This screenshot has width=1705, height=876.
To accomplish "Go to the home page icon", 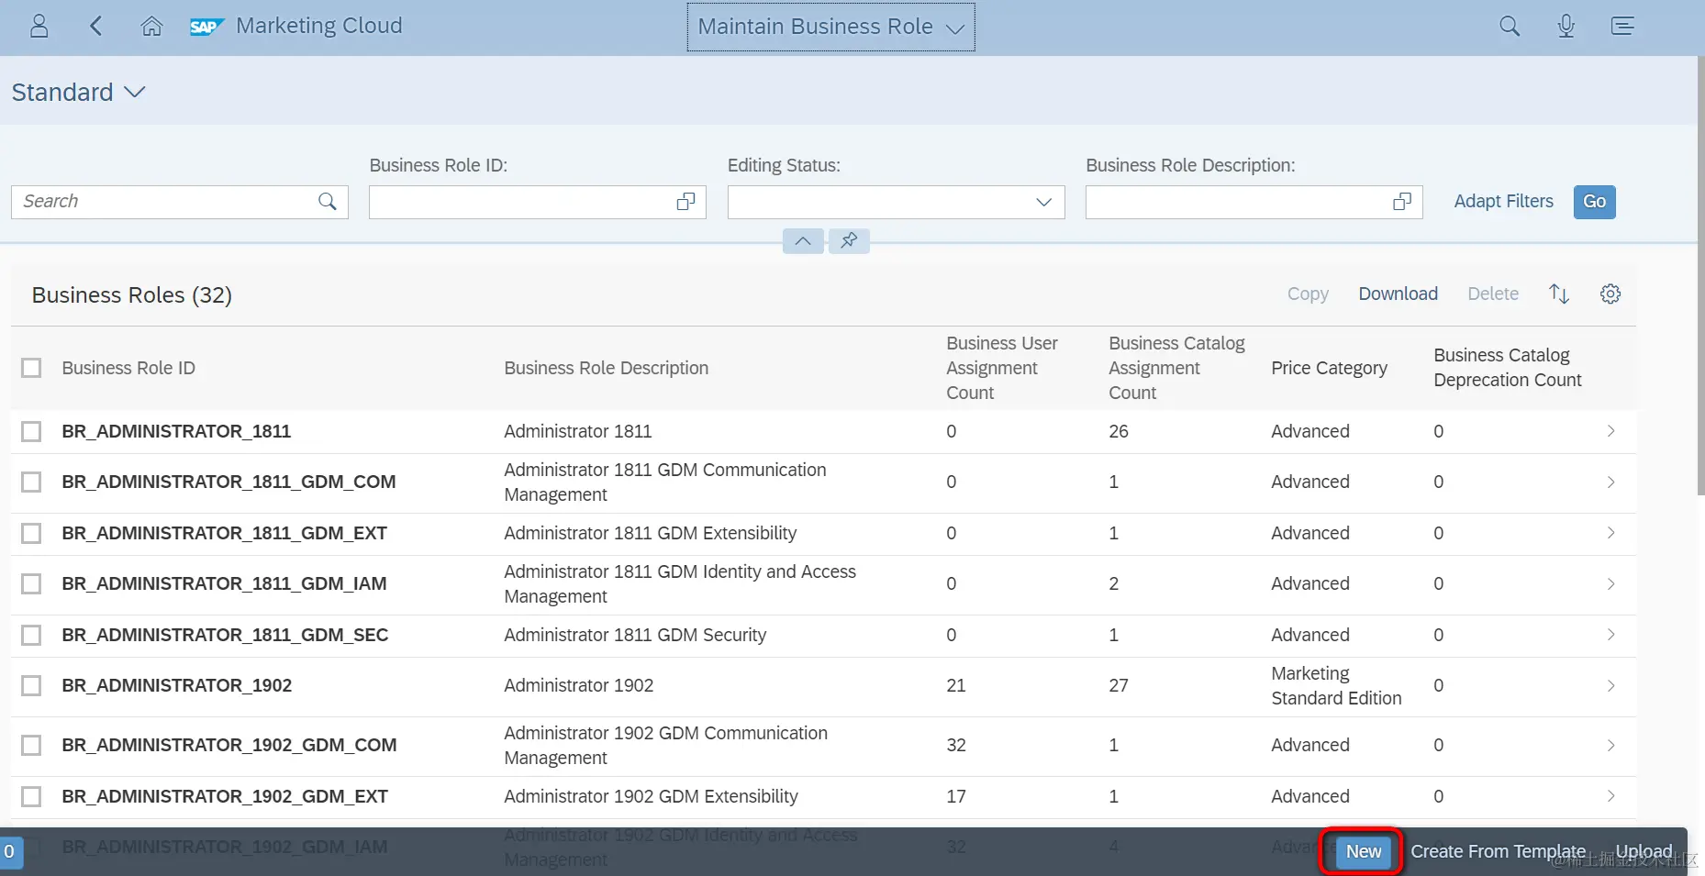I will point(151,26).
